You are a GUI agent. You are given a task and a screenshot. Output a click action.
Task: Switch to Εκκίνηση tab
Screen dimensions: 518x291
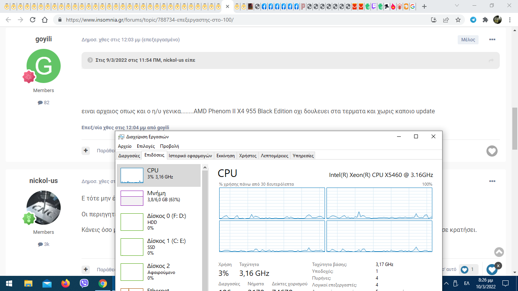tap(225, 155)
